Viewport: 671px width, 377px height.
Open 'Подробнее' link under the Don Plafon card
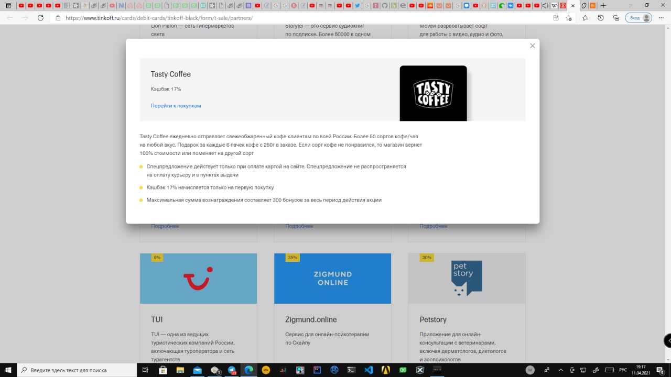pyautogui.click(x=165, y=226)
